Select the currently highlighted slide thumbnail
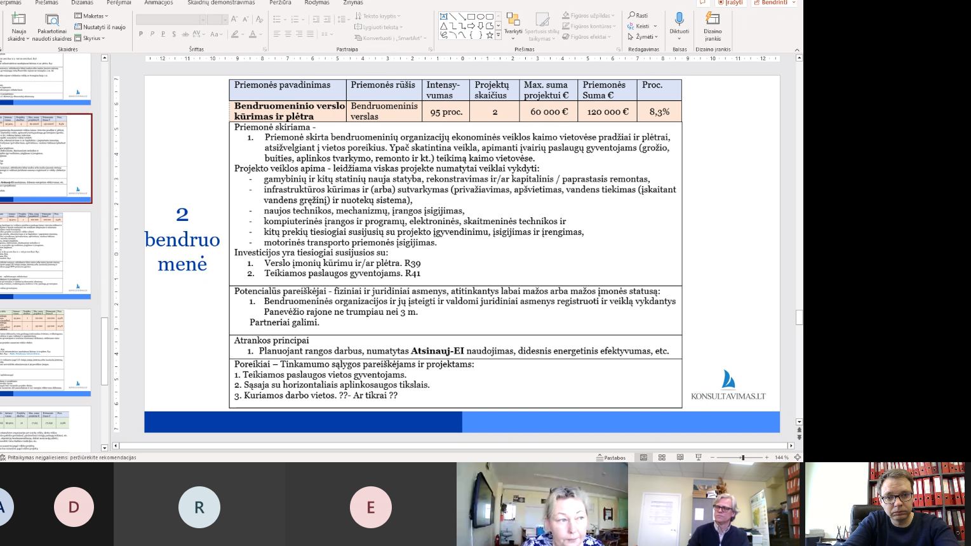 click(46, 158)
